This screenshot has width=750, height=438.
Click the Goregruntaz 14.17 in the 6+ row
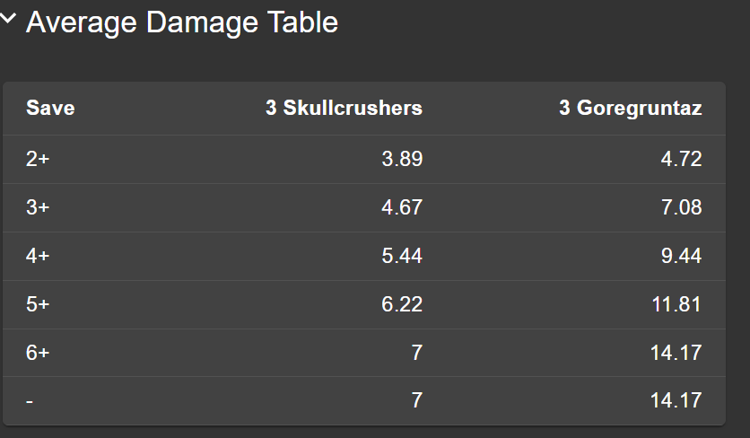pyautogui.click(x=676, y=353)
